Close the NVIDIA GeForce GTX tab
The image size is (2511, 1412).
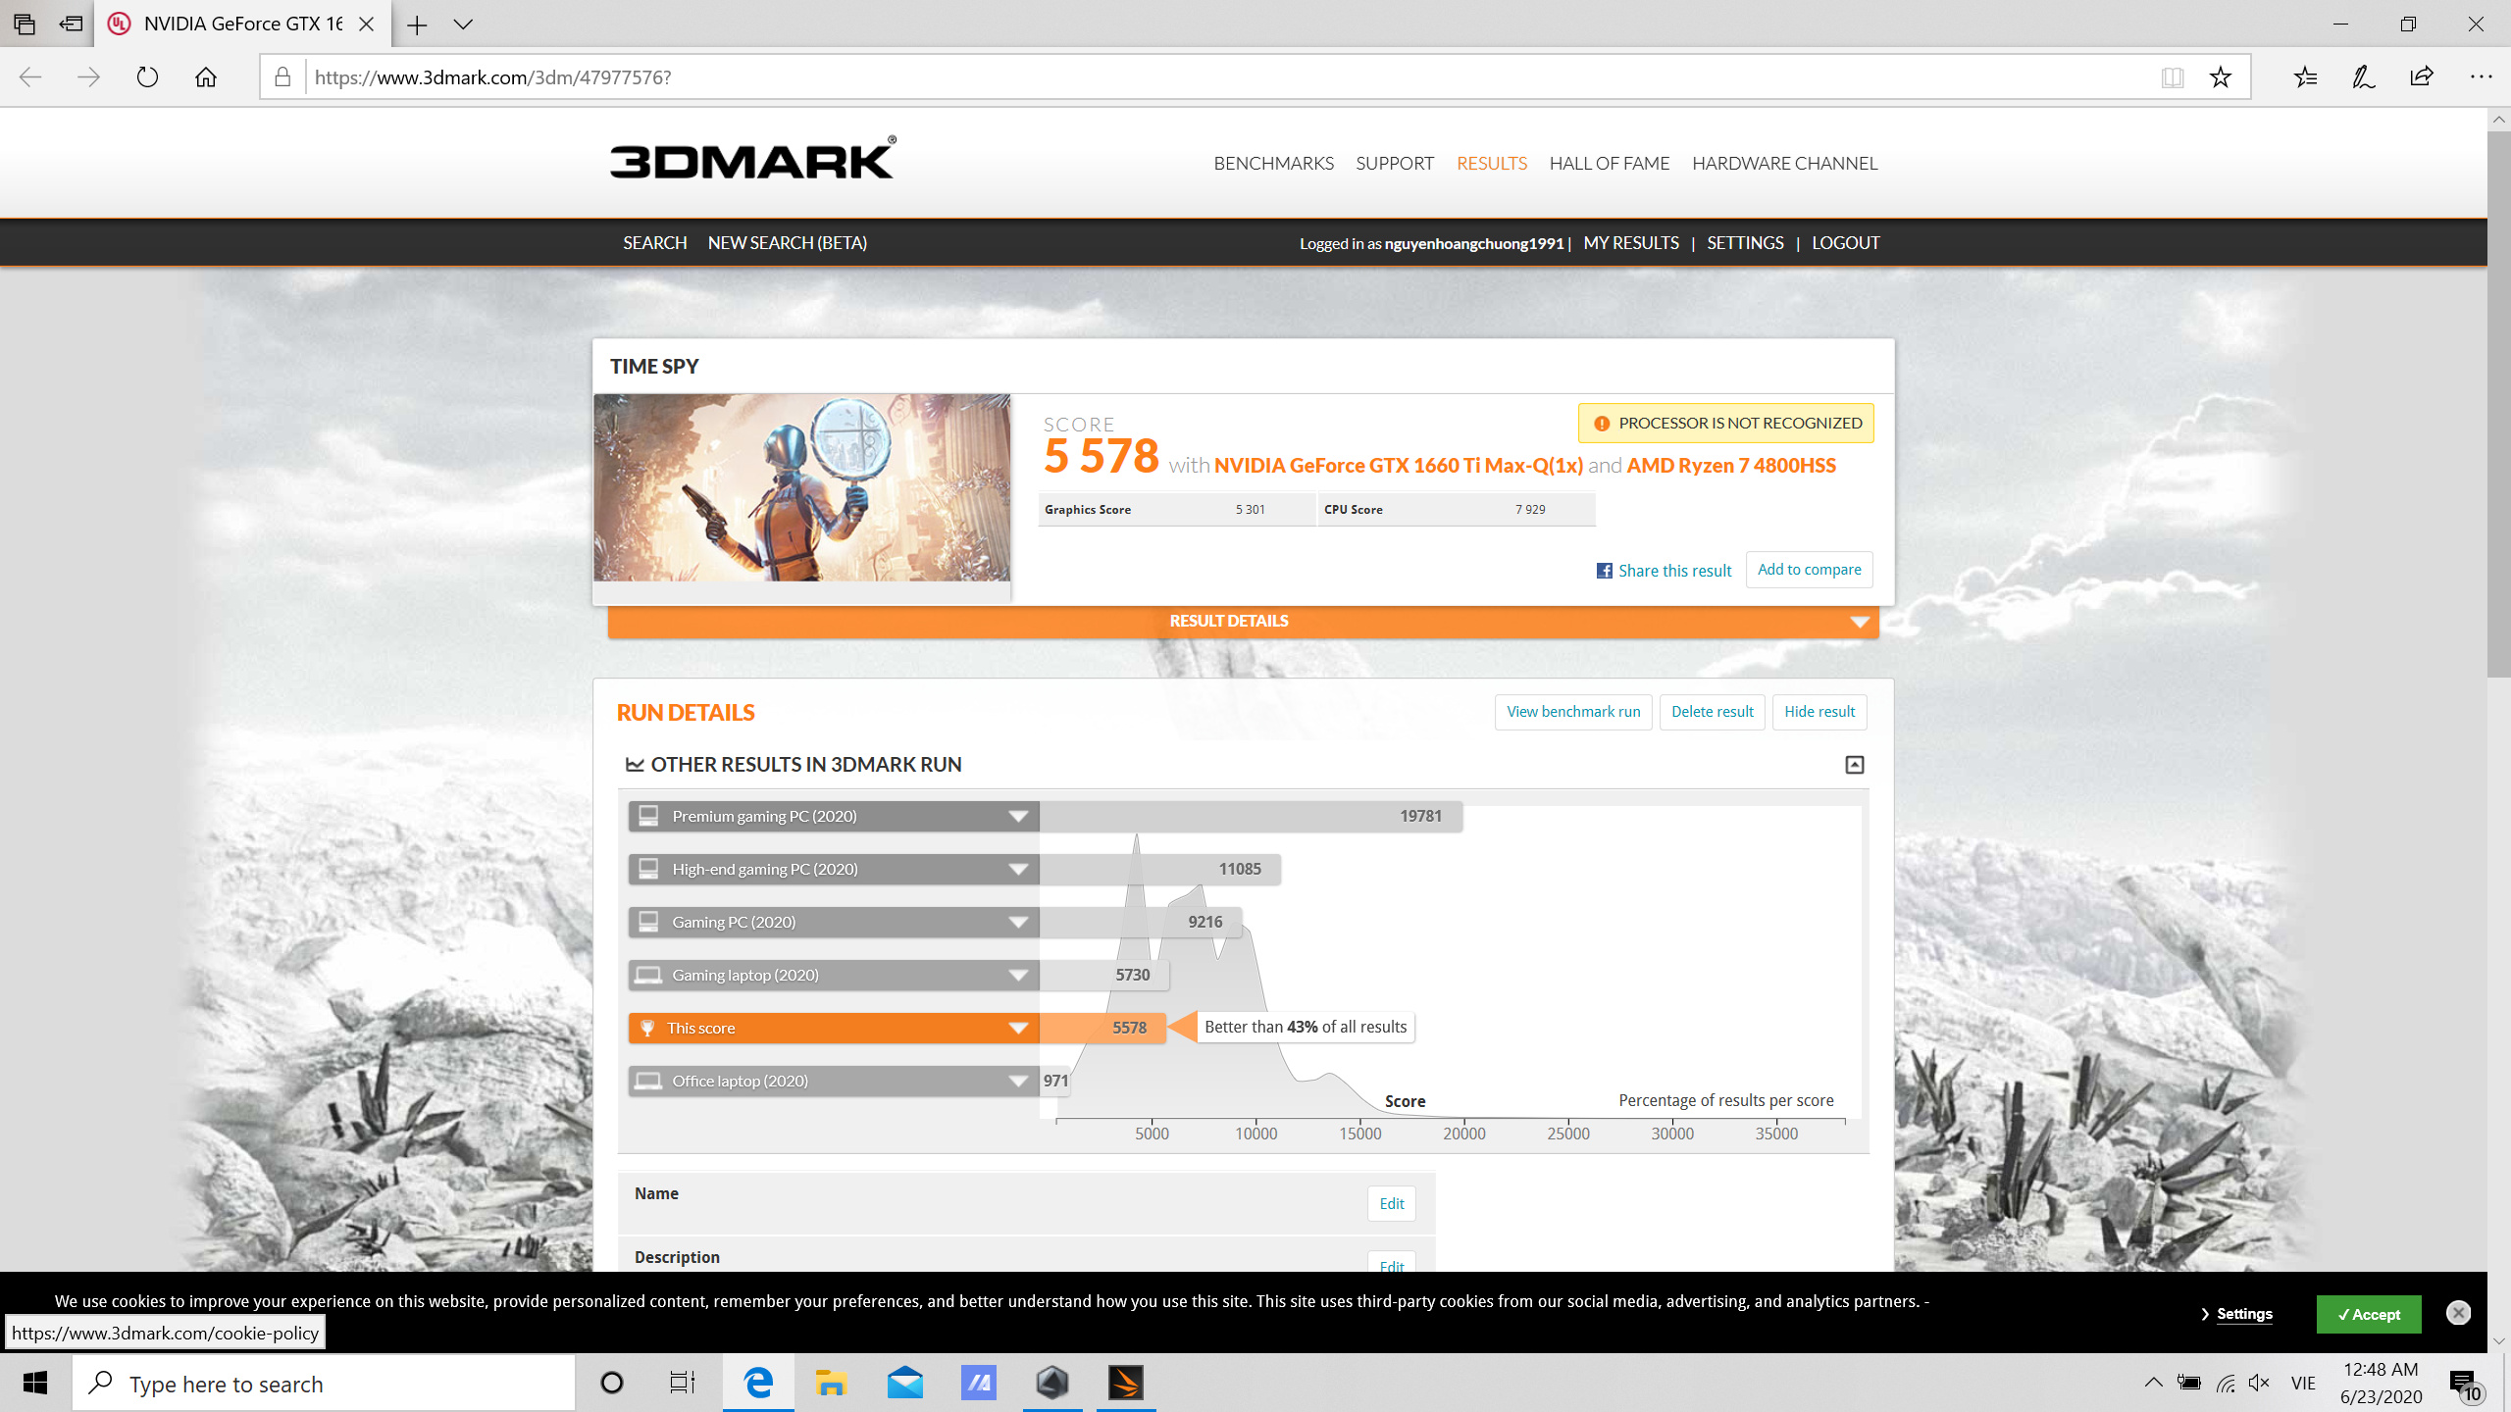366,25
